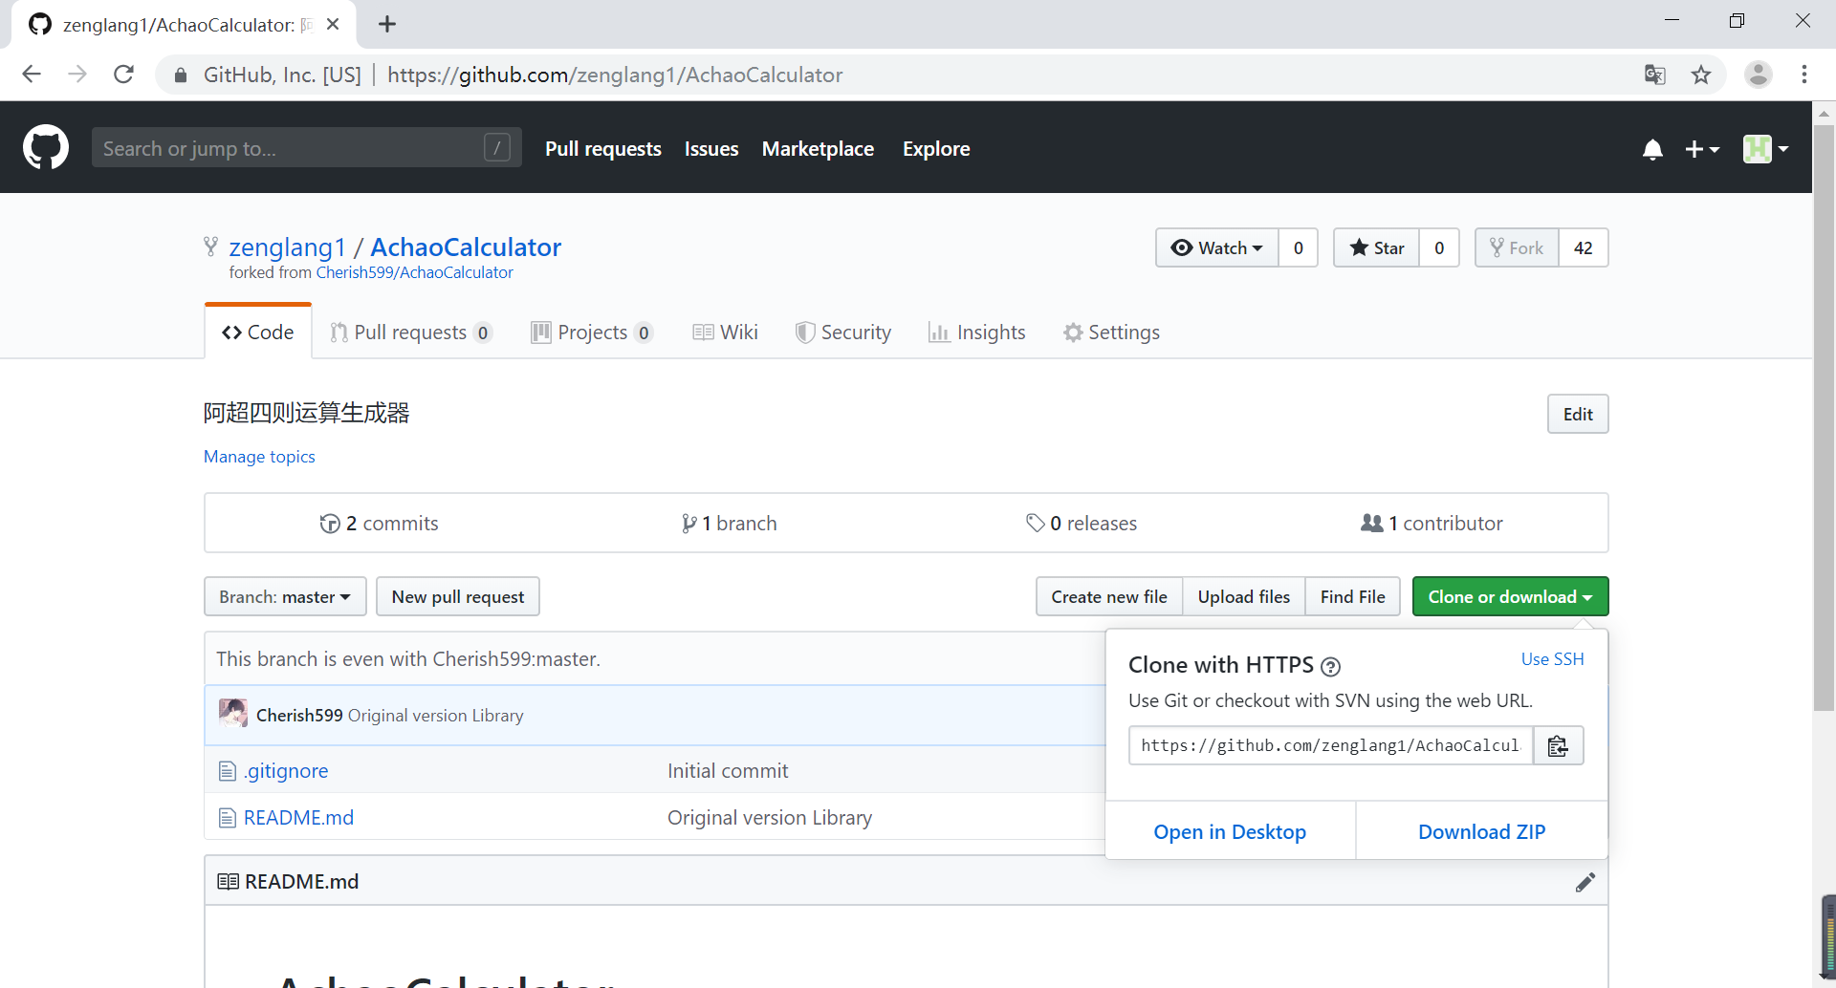Image resolution: width=1836 pixels, height=988 pixels.
Task: Click Download ZIP
Action: (1481, 832)
